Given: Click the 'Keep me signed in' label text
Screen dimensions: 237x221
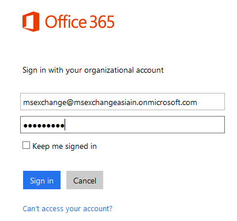Looking at the screenshot, I should coord(65,146).
